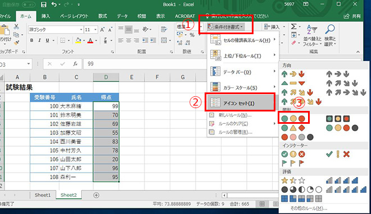Open the font name dropdown 游ゴシック
Image resolution: width=371 pixels, height=214 pixels.
pyautogui.click(x=81, y=30)
